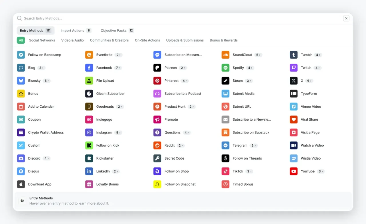
Task: Click the Steam icon
Action: click(x=226, y=81)
